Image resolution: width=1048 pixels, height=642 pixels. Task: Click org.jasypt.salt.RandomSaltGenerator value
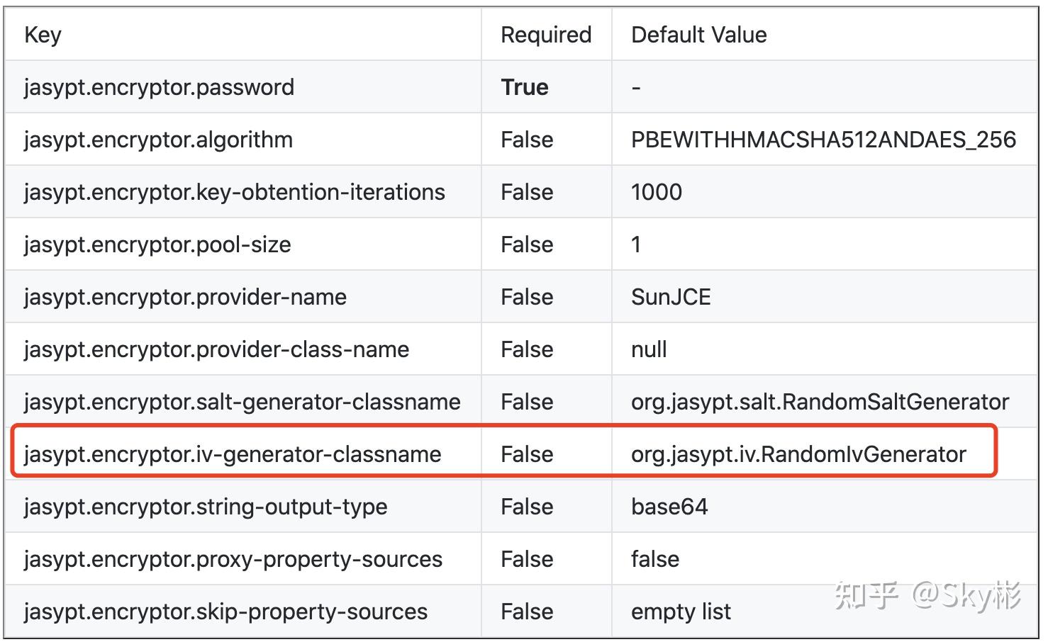pos(820,402)
